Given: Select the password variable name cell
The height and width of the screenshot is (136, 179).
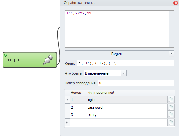Looking at the screenshot, I should click(x=126, y=107).
